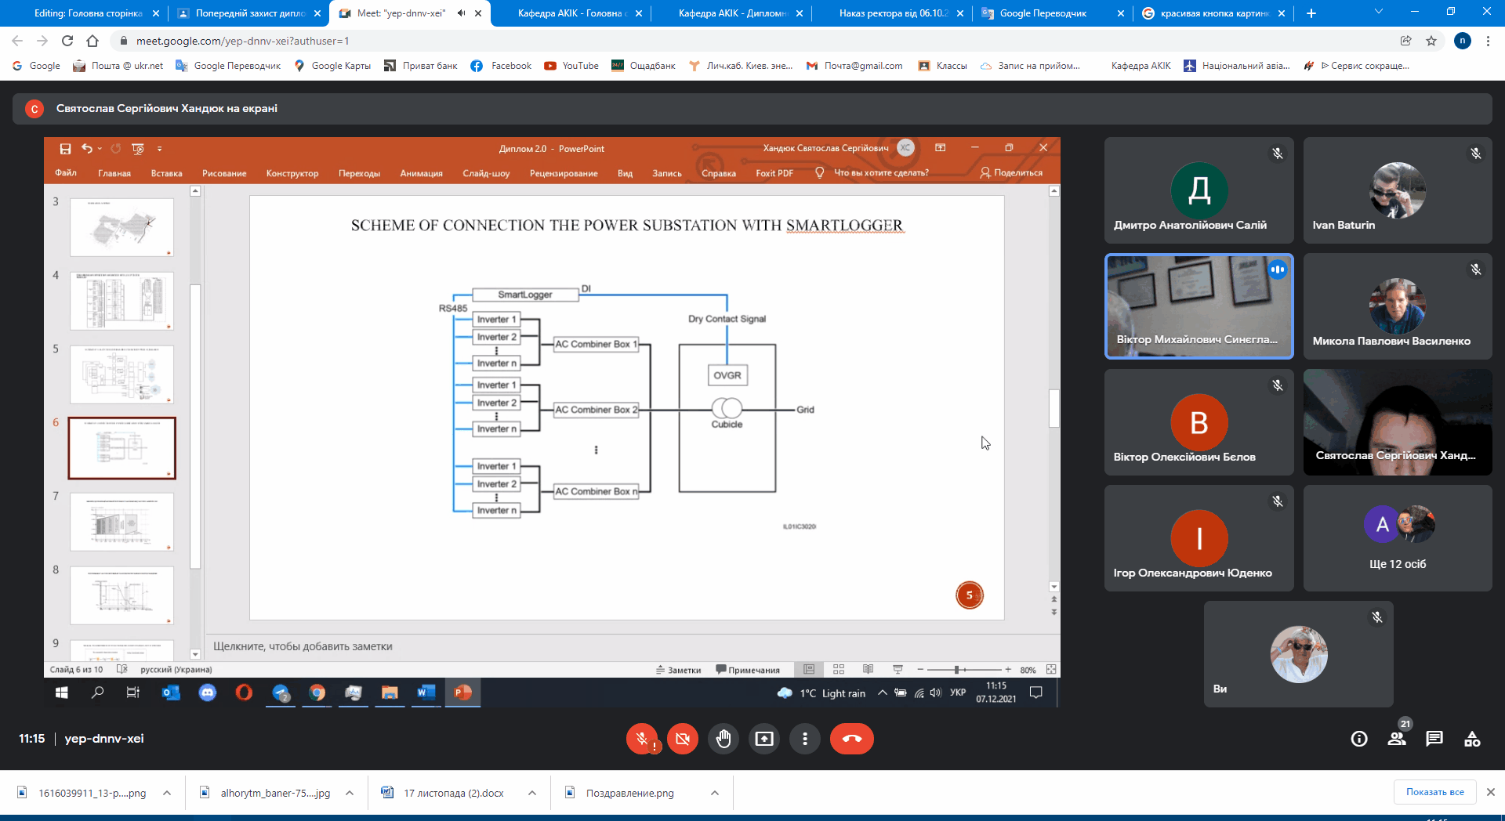Show the participants list
This screenshot has height=821, width=1505.
click(x=1397, y=739)
